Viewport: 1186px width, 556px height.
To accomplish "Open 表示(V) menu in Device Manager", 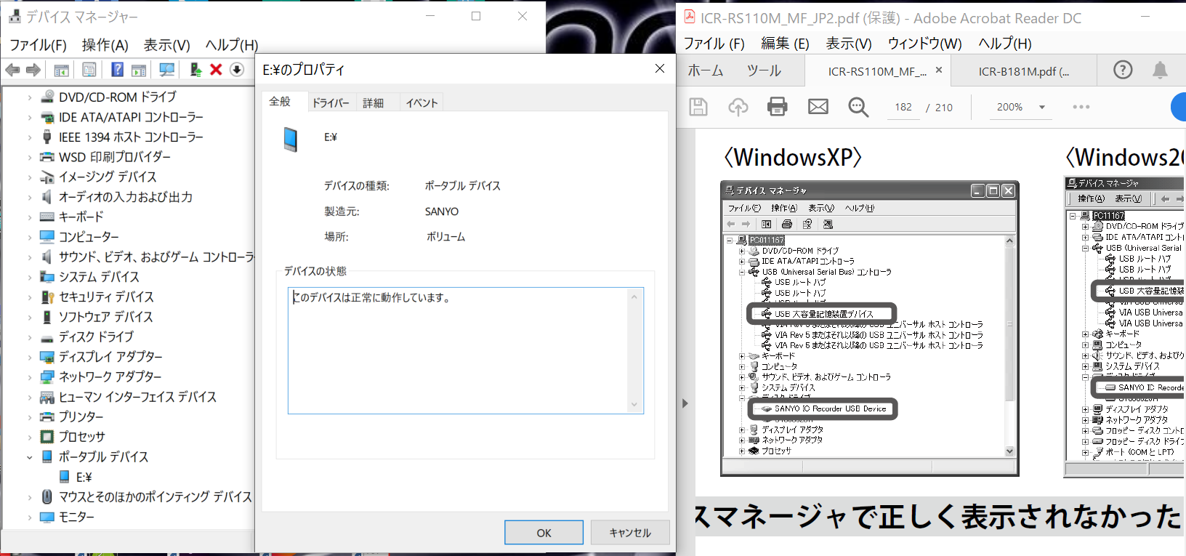I will point(167,45).
